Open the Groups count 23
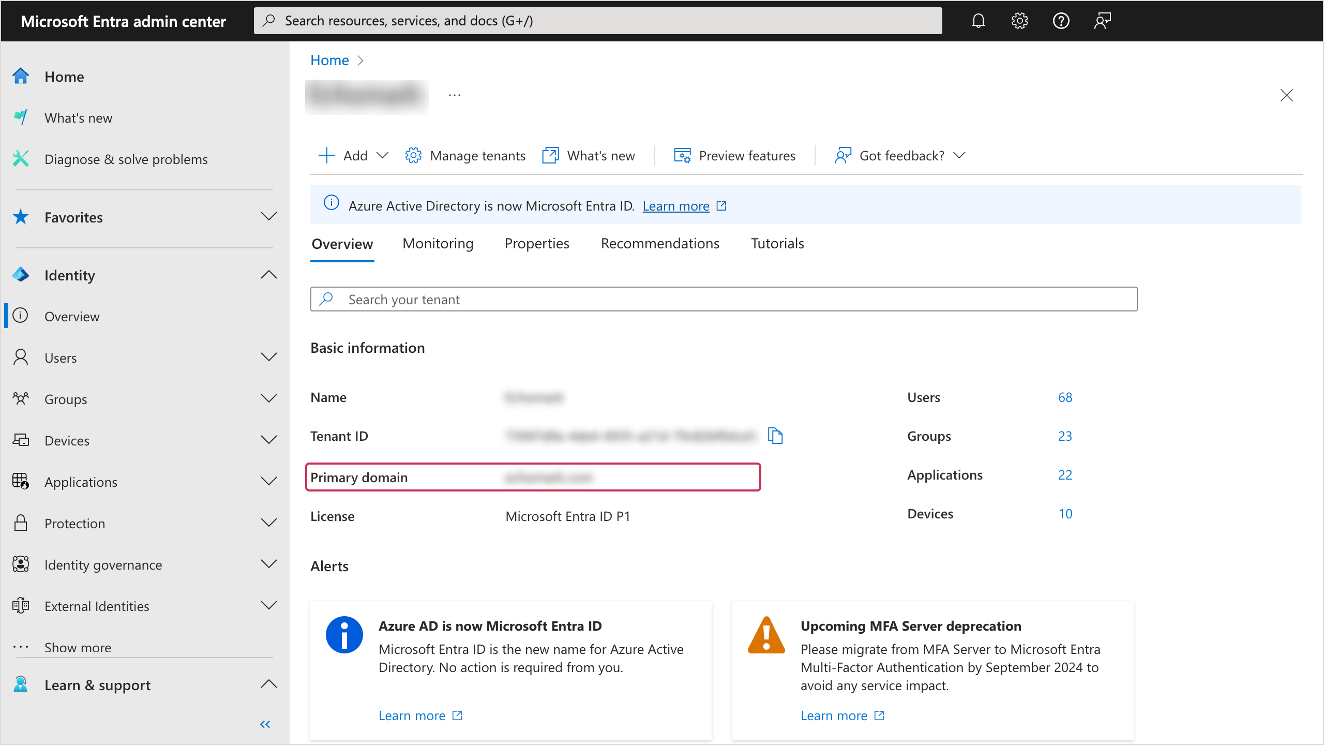Screen dimensions: 1324x745 coord(1065,436)
